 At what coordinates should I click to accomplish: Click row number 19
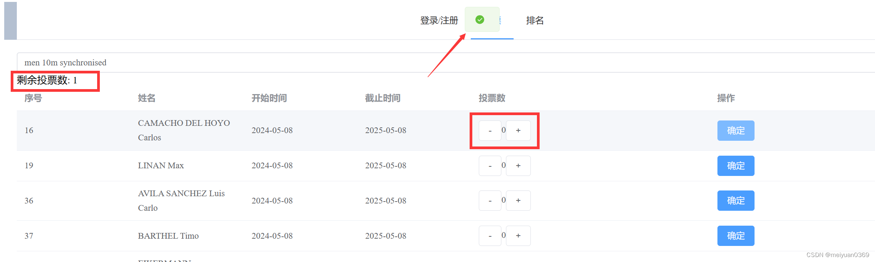point(29,166)
